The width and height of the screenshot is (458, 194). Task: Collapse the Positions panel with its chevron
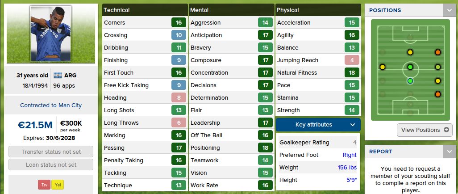point(449,10)
